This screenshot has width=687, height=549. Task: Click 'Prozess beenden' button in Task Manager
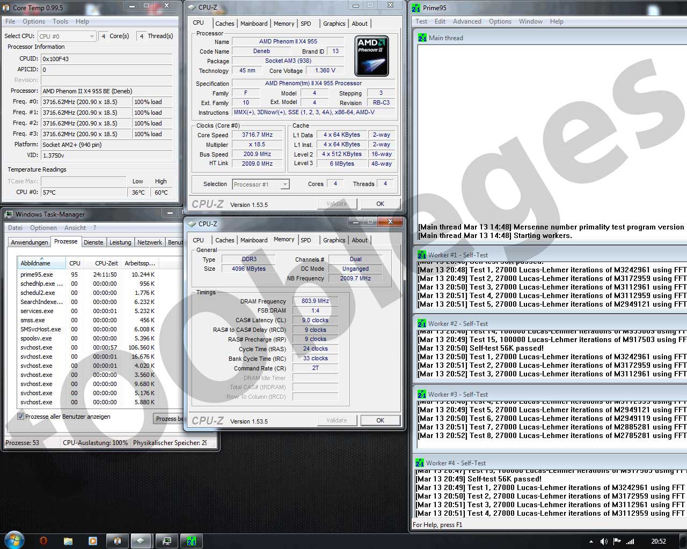tap(169, 419)
